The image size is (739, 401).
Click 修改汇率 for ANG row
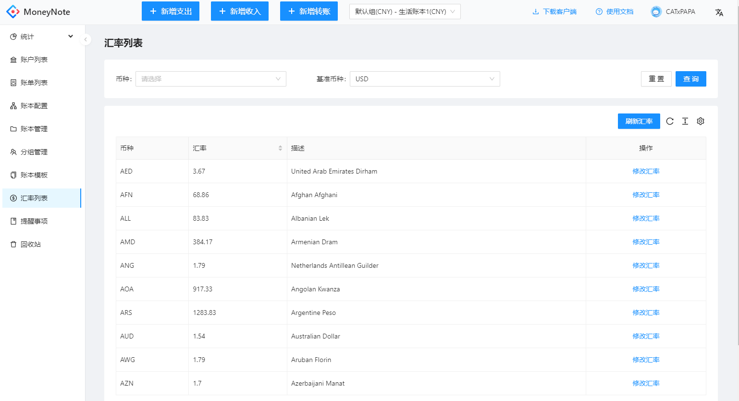point(646,265)
